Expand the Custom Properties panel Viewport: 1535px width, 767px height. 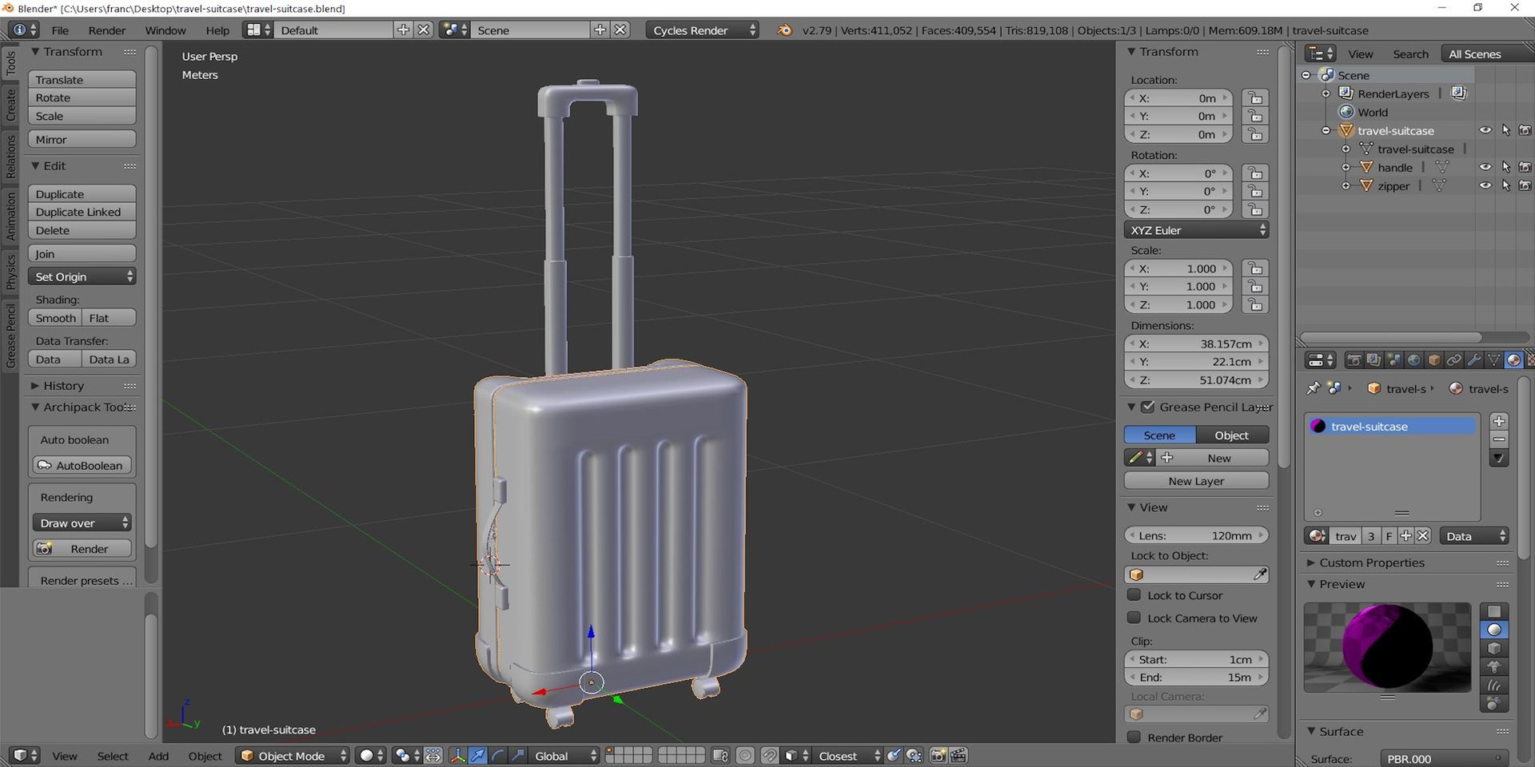(x=1371, y=562)
